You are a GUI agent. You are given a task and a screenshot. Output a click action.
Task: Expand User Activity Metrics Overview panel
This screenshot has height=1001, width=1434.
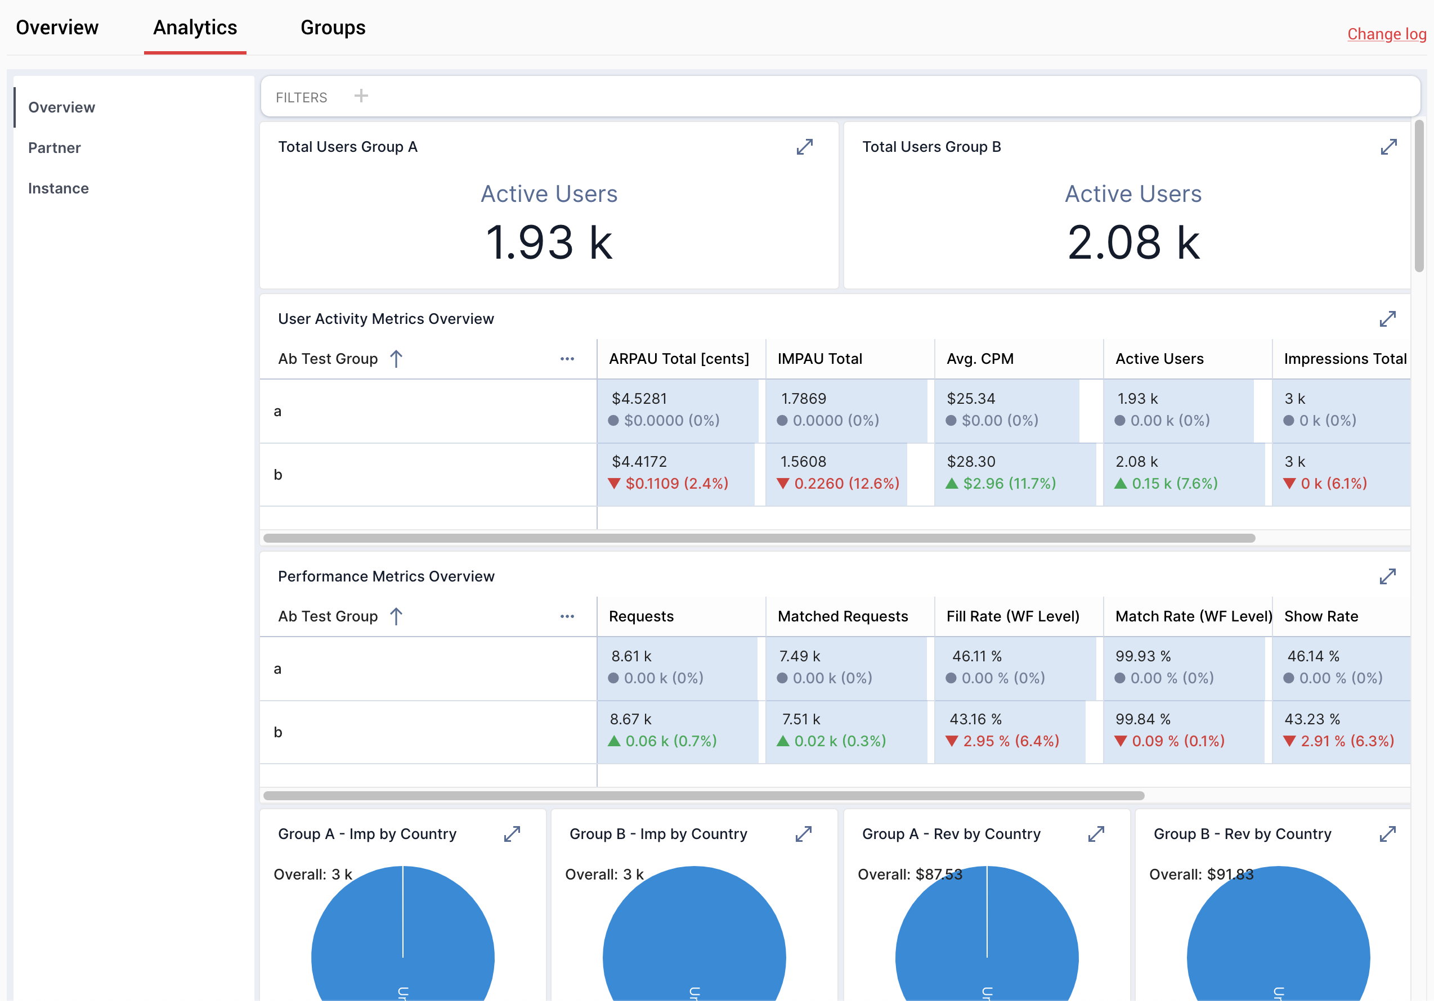tap(1387, 319)
